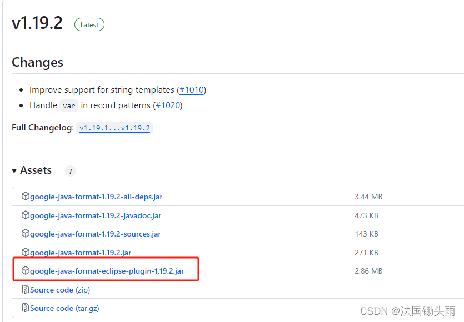The width and height of the screenshot is (464, 322).
Task: Click zip file icon beside Source code (zip)
Action: coord(26,289)
